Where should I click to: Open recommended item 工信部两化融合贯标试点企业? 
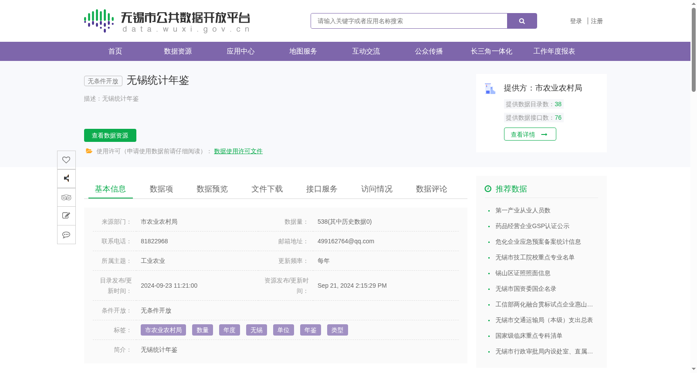pyautogui.click(x=544, y=304)
